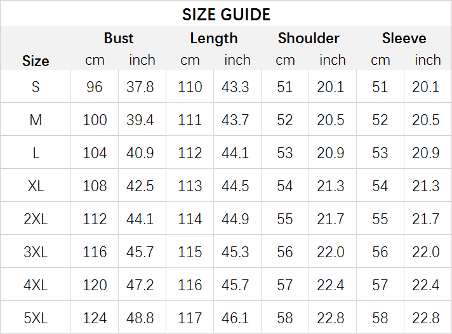Click length value 46.1 inch for 5XL

coord(236,318)
